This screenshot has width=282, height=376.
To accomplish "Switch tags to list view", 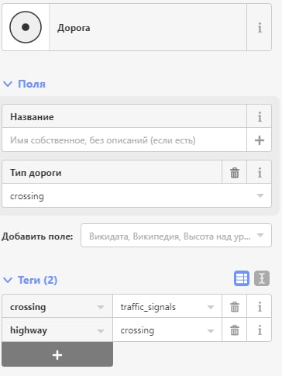I will 242,278.
